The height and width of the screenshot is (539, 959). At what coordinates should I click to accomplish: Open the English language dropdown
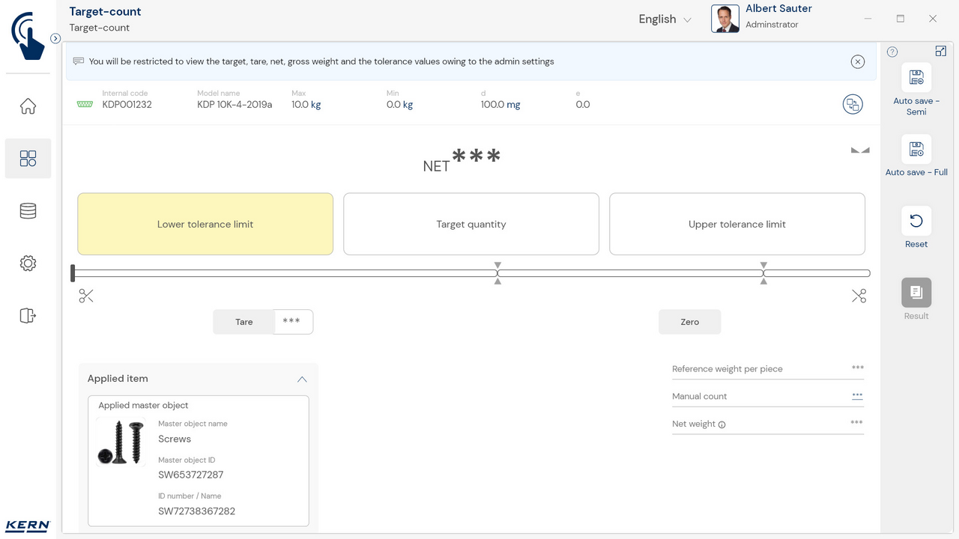[x=665, y=19]
